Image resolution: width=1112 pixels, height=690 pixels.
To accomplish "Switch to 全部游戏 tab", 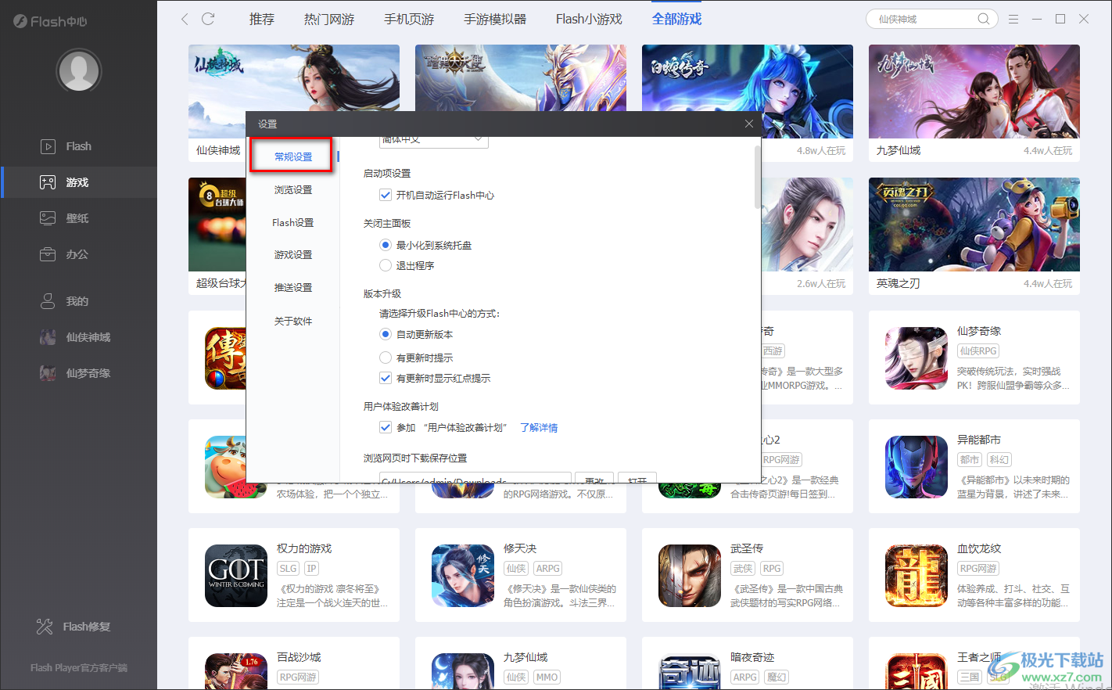I will pos(677,19).
